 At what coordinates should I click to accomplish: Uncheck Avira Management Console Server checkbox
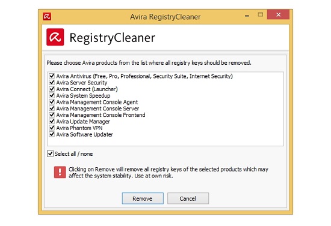pyautogui.click(x=52, y=109)
